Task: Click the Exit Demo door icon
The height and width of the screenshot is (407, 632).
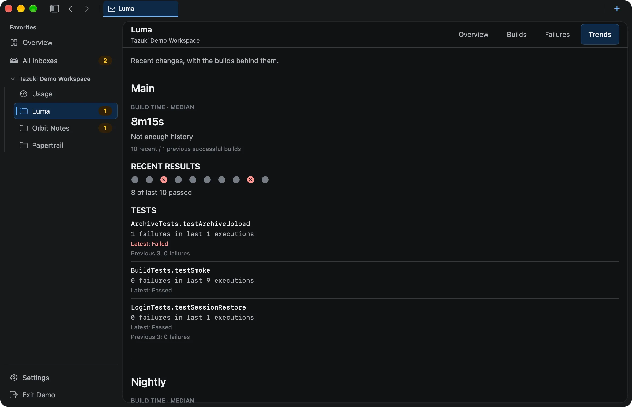Action: [14, 395]
